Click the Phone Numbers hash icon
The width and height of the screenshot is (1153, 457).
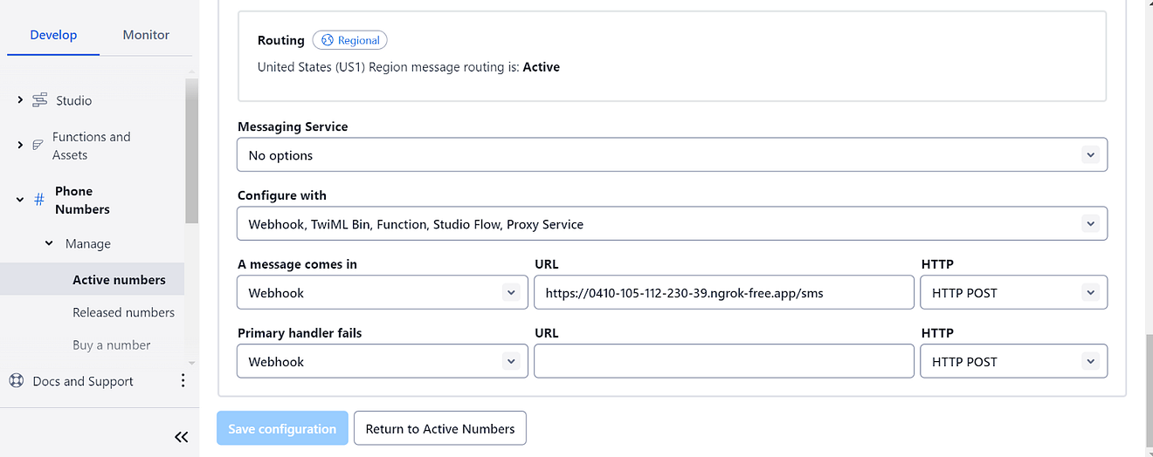pyautogui.click(x=39, y=200)
